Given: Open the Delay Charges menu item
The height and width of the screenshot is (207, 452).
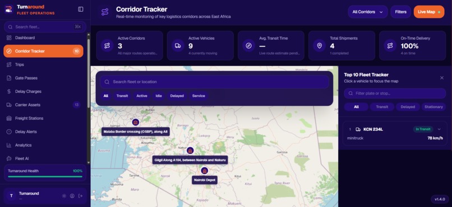Looking at the screenshot, I should [x=43, y=91].
